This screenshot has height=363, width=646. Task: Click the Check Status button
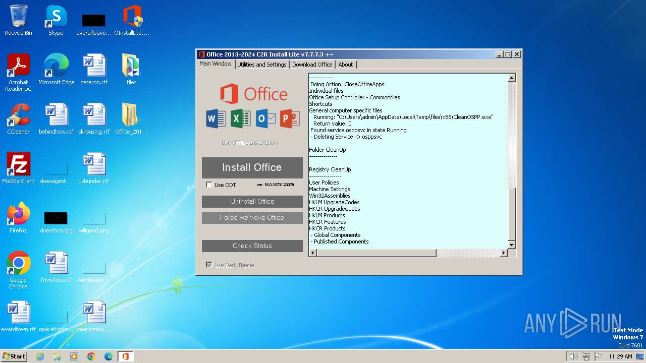pos(252,246)
